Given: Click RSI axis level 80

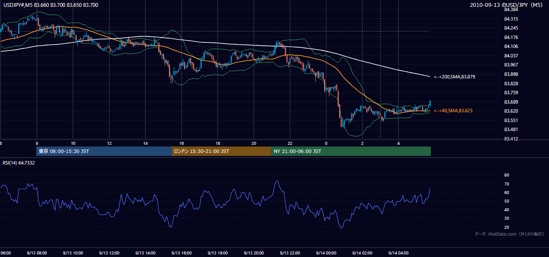Looking at the screenshot, I should point(506,175).
